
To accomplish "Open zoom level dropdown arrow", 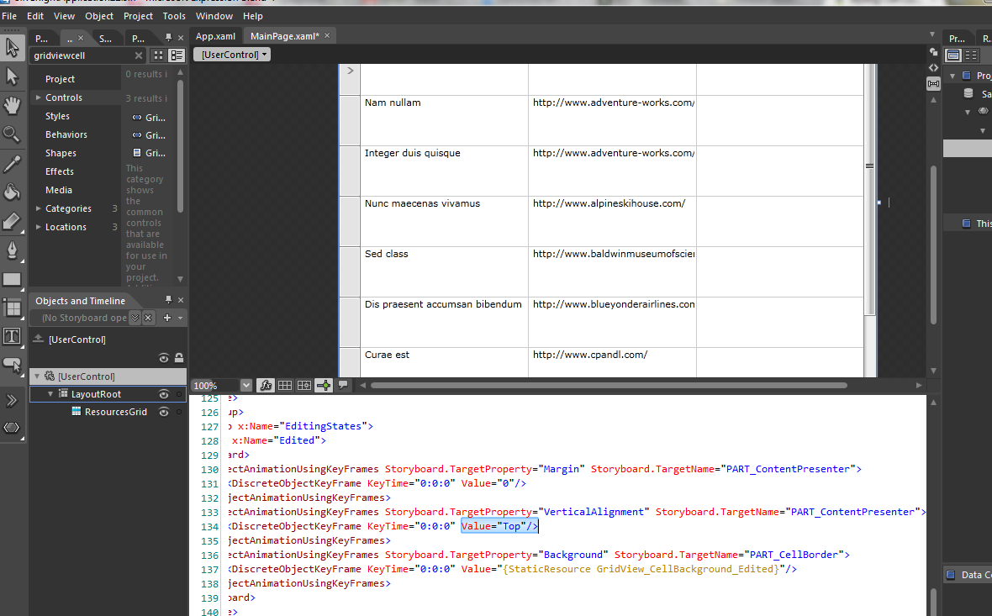I will 246,385.
